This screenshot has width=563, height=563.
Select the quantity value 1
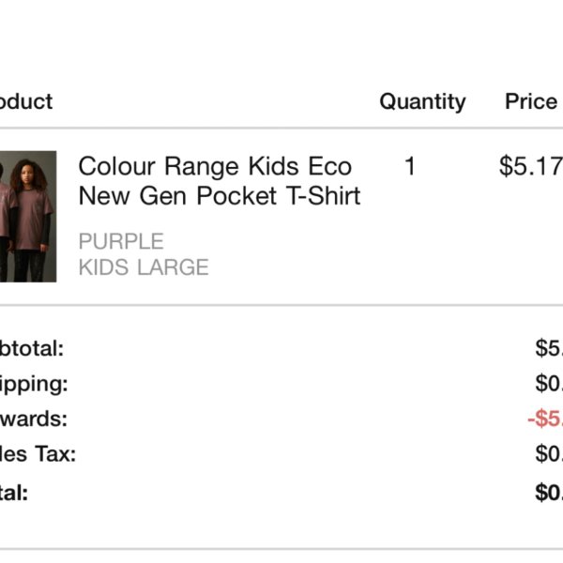coord(410,166)
